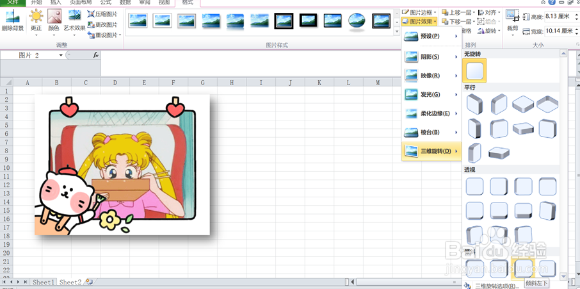
Task: Open the 对齐 align menu
Action: pyautogui.click(x=489, y=13)
